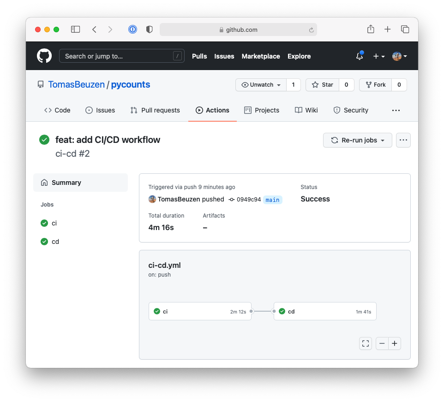Open the user avatar menu
Viewport: 444px width, 402px height.
click(x=399, y=56)
